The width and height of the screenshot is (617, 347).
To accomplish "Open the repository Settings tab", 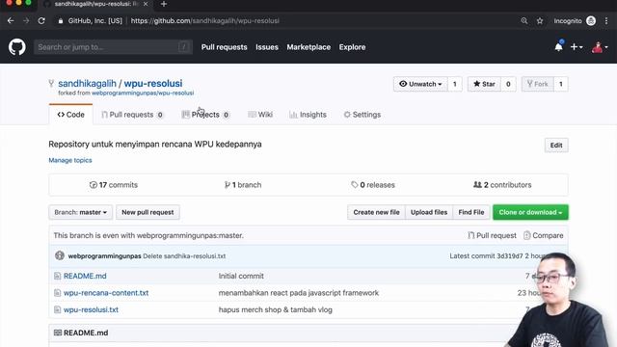I will click(x=362, y=115).
